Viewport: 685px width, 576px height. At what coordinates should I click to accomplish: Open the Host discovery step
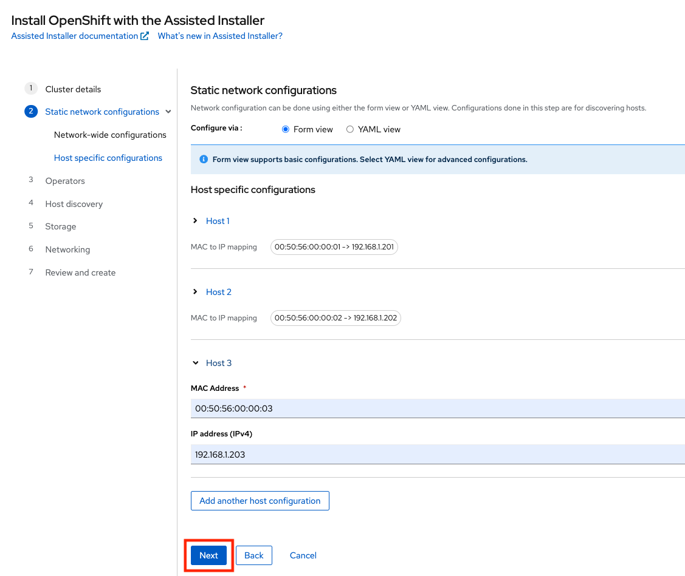click(73, 203)
